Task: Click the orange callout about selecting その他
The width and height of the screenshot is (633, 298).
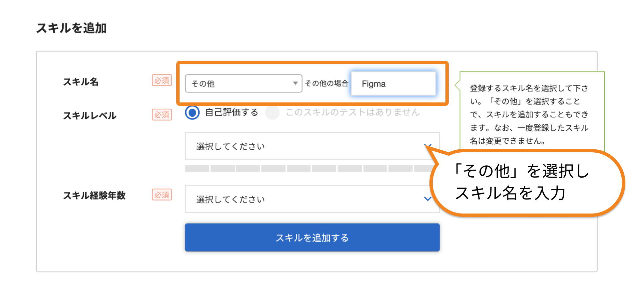Action: (526, 182)
